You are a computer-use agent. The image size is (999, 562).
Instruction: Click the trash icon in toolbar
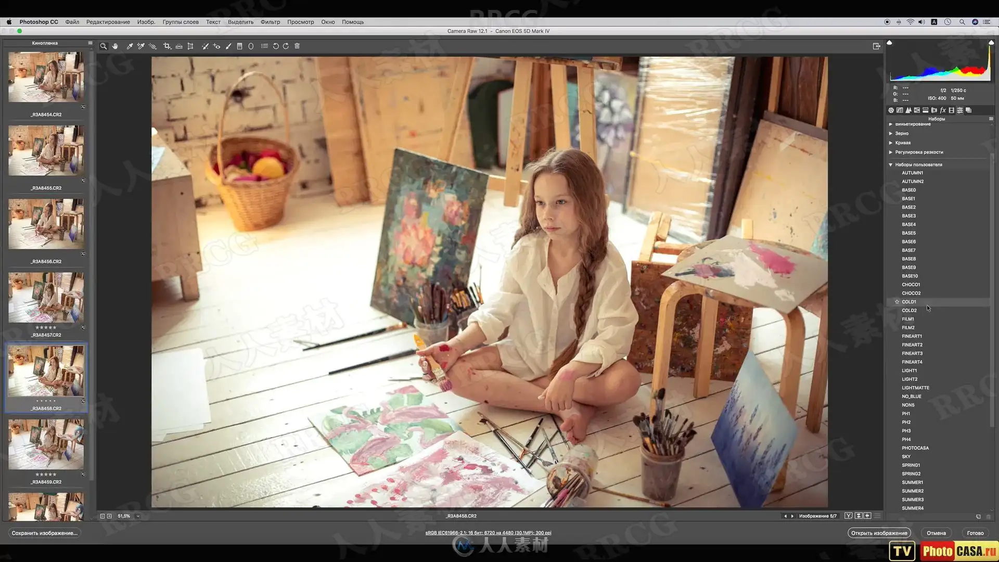coord(297,46)
